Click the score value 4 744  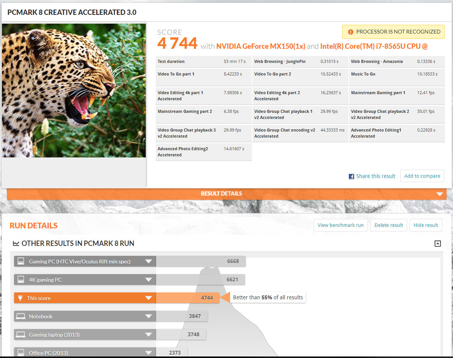click(x=177, y=43)
